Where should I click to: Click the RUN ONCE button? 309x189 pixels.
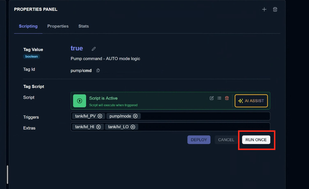(256, 140)
